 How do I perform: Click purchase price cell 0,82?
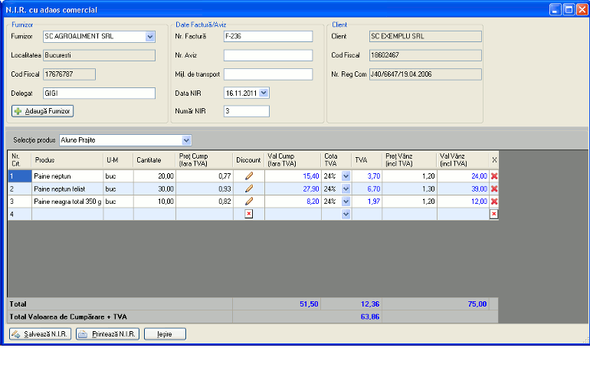[205, 202]
